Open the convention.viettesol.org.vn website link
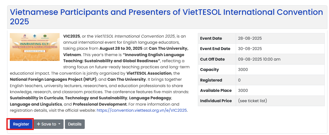 click(x=142, y=110)
